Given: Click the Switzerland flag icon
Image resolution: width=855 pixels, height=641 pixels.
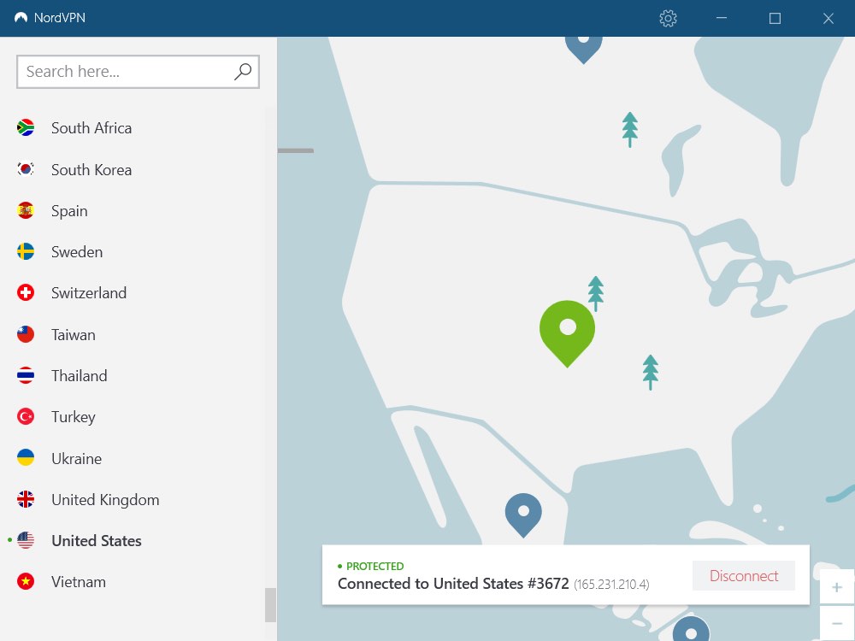Looking at the screenshot, I should click(x=26, y=292).
